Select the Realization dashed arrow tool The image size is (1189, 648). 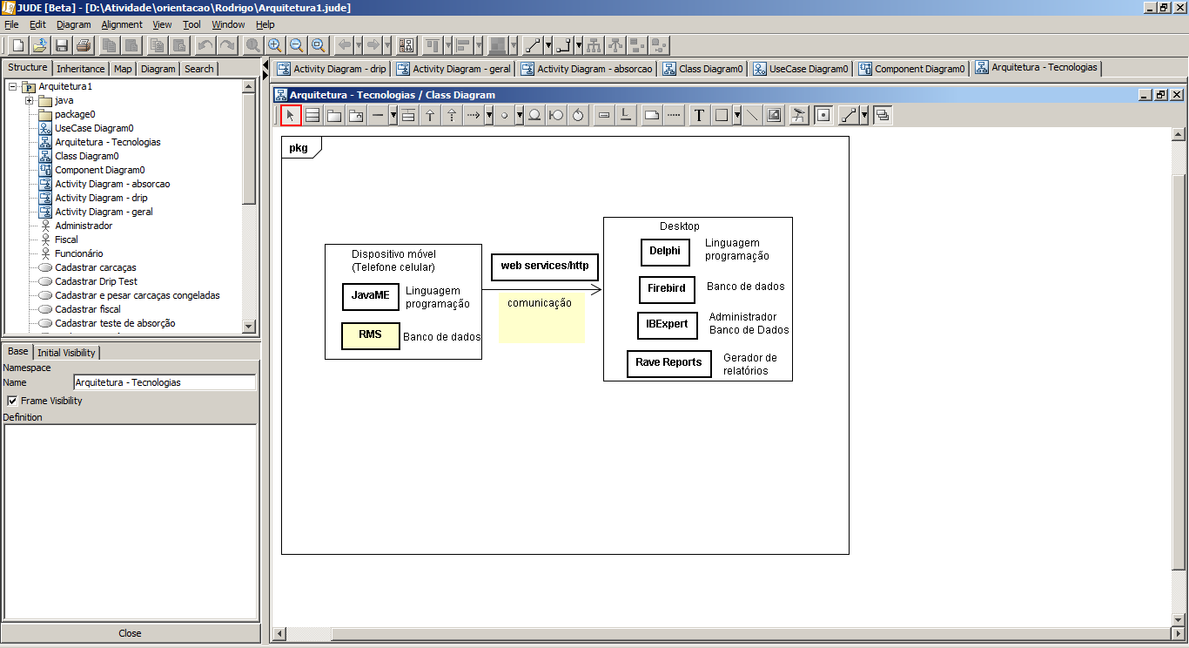point(452,115)
